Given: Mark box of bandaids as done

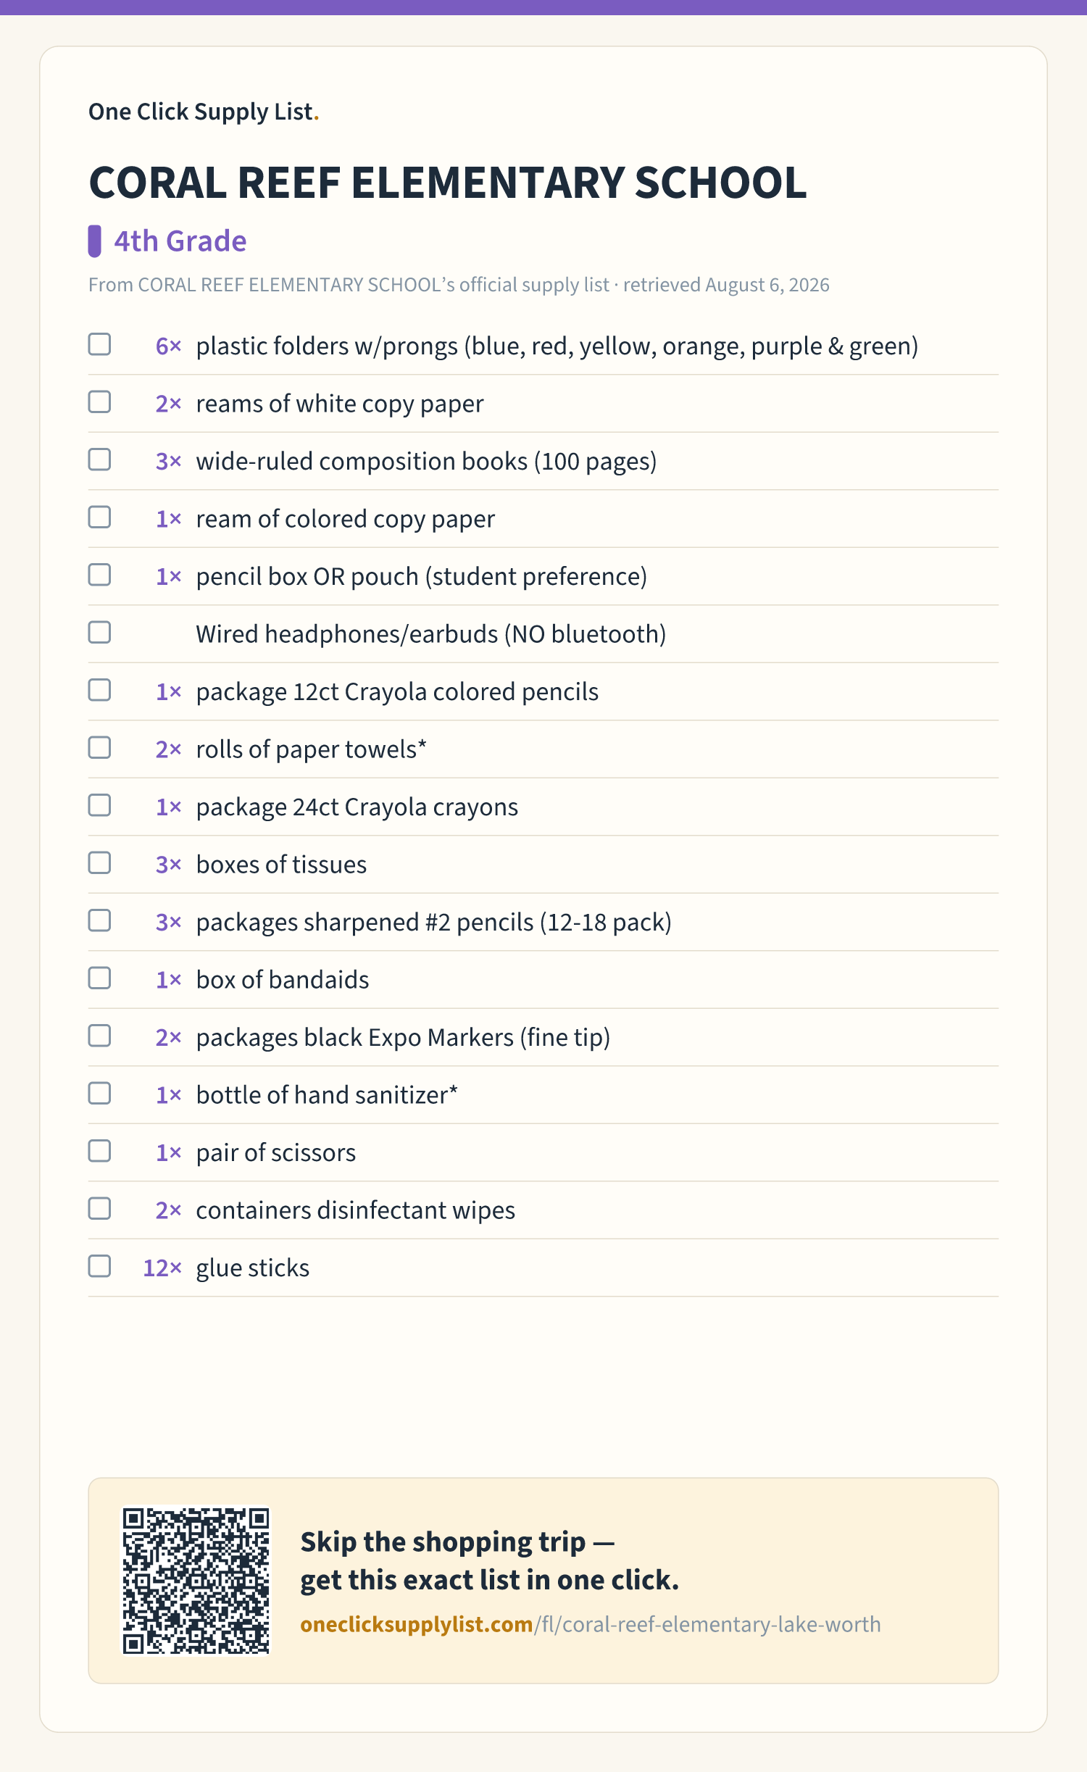Looking at the screenshot, I should (99, 978).
